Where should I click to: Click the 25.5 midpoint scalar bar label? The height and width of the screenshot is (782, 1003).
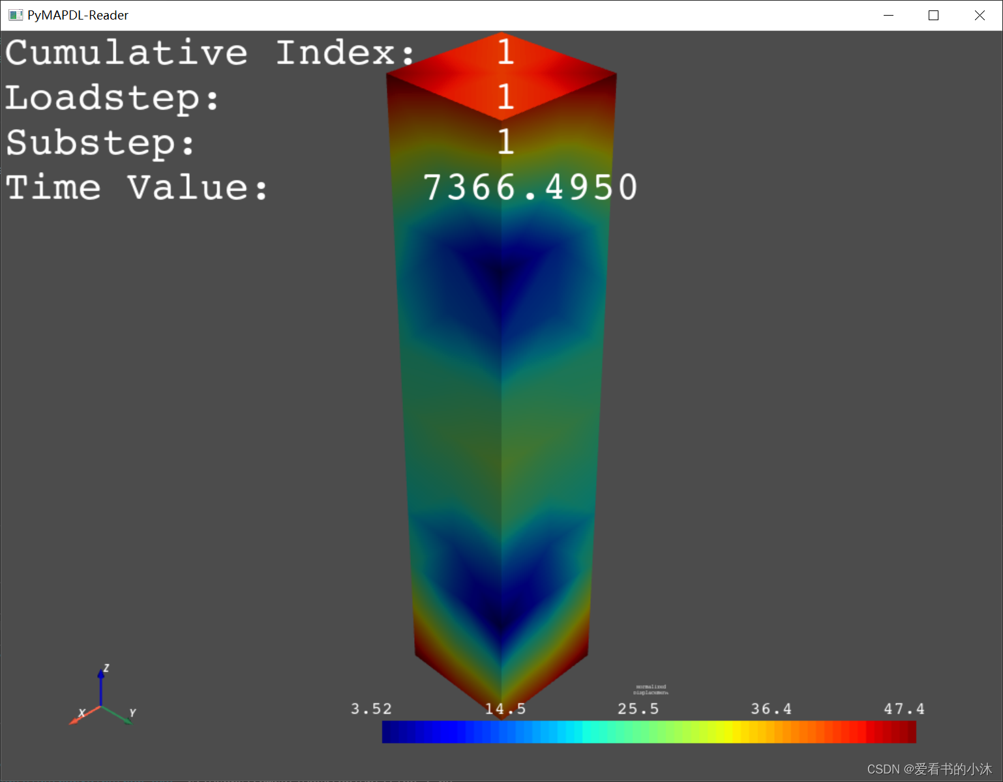pos(638,708)
